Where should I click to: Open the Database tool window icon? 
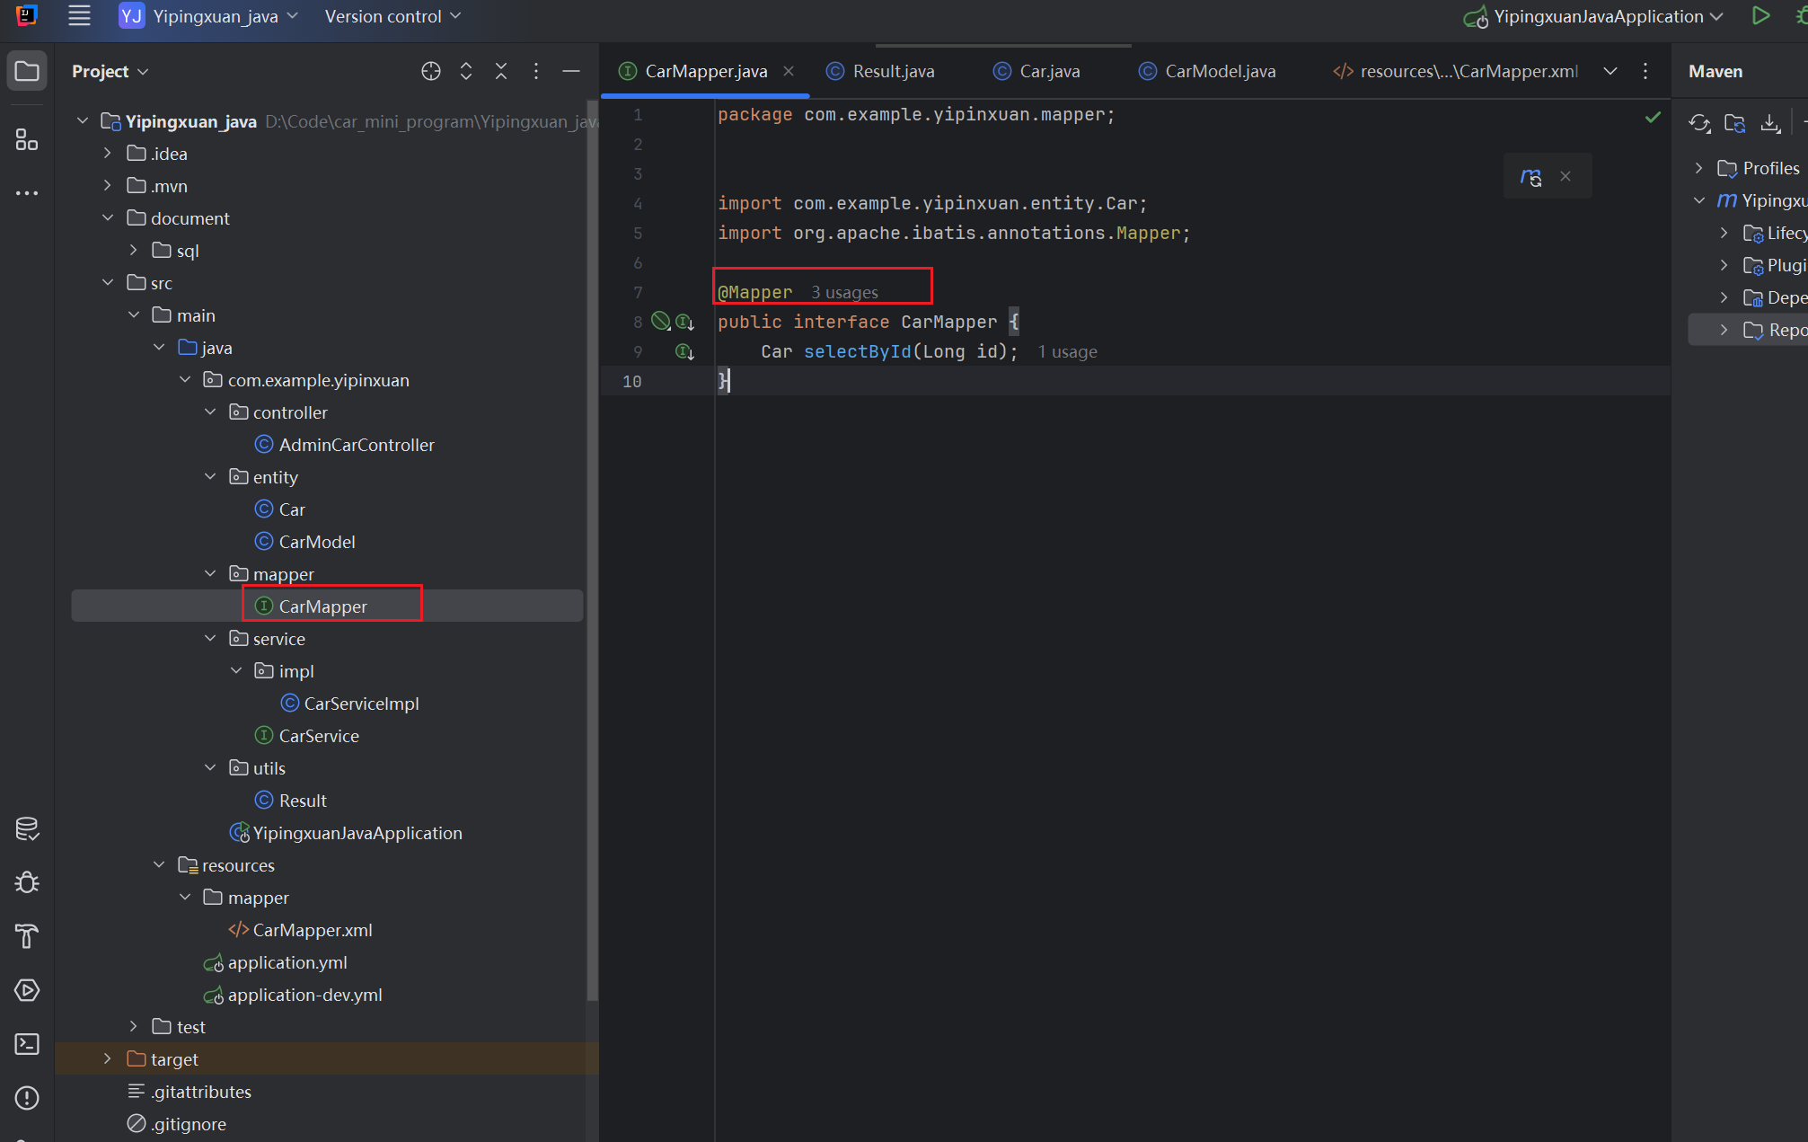(x=27, y=828)
